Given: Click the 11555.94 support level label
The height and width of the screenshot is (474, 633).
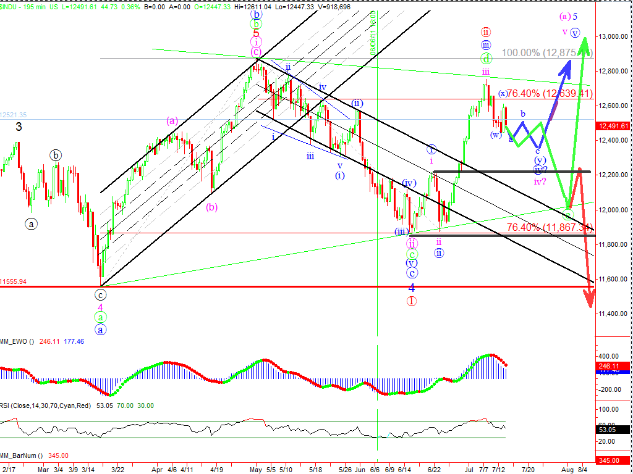Looking at the screenshot, I should [14, 281].
